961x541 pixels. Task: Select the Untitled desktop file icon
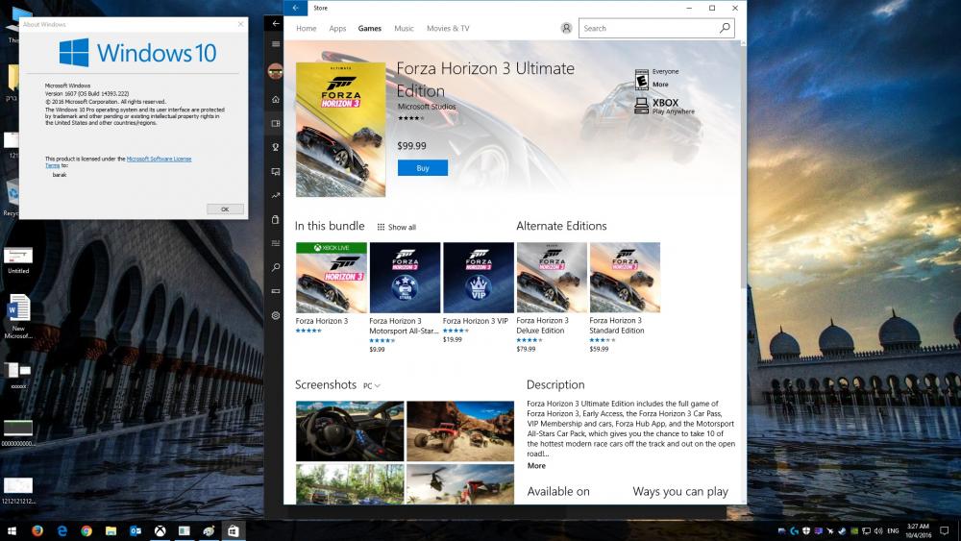[x=18, y=260]
